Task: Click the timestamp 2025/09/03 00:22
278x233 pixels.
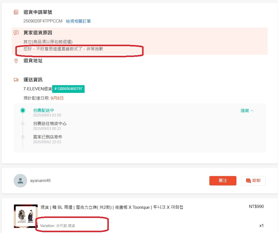Action: click(47, 128)
